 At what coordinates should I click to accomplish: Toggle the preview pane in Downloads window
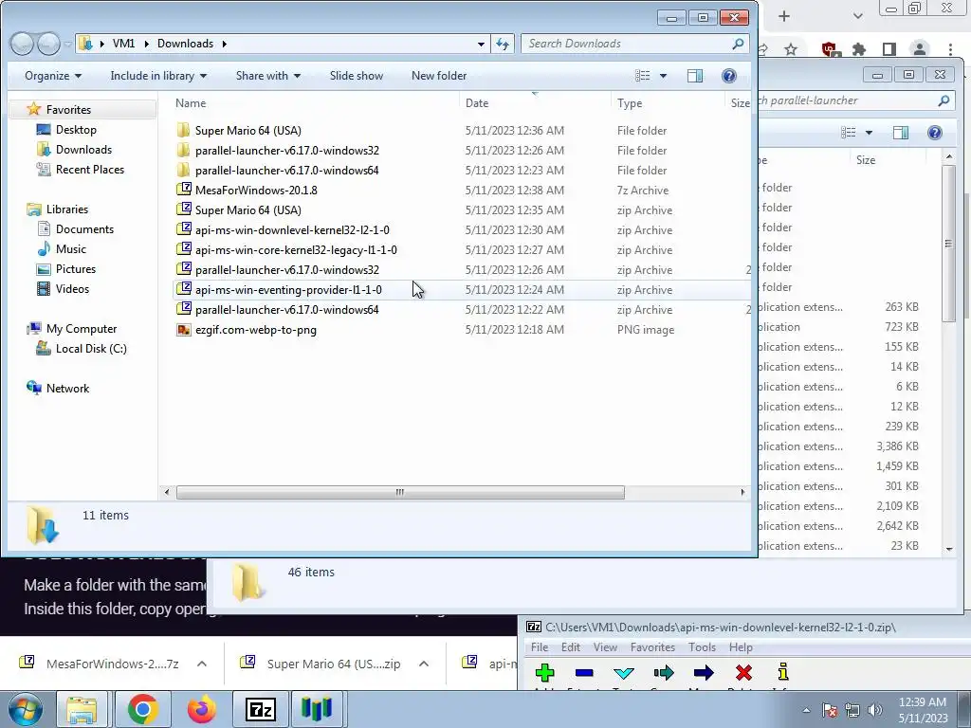pyautogui.click(x=695, y=76)
